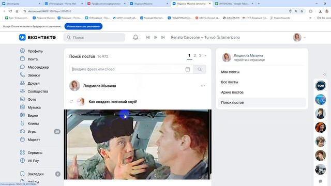Click the next pages arrow

[x=205, y=56]
